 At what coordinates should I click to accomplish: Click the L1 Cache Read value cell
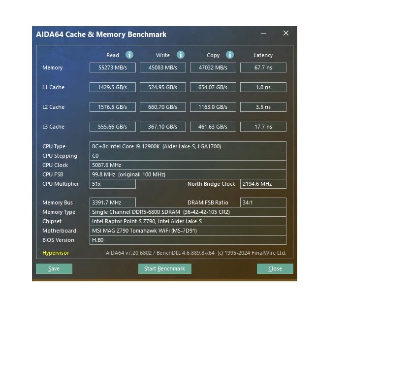pos(113,87)
